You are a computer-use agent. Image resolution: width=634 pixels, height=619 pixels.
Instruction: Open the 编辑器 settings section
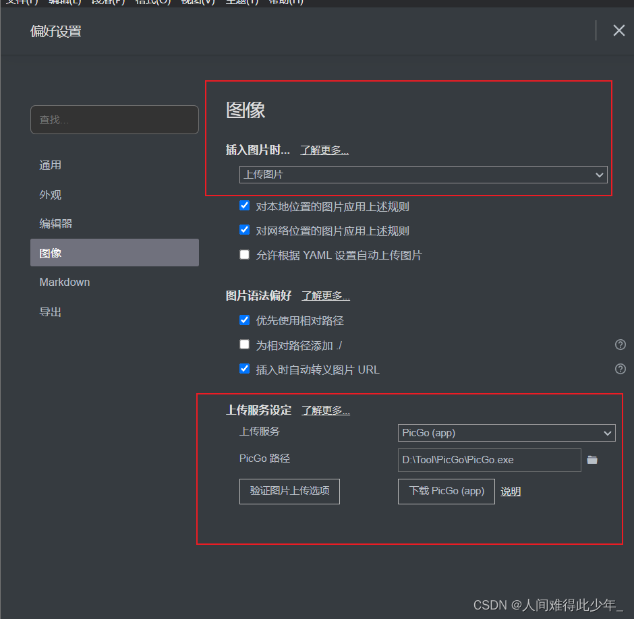click(56, 224)
